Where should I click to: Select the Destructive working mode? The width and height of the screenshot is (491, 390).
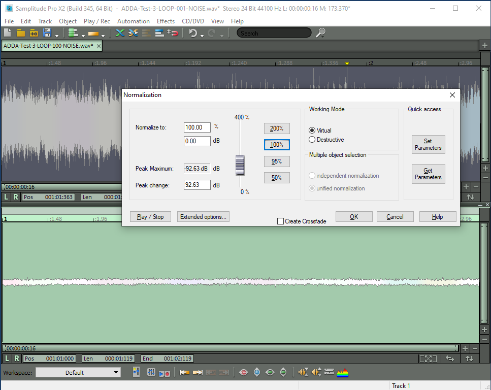(x=312, y=140)
